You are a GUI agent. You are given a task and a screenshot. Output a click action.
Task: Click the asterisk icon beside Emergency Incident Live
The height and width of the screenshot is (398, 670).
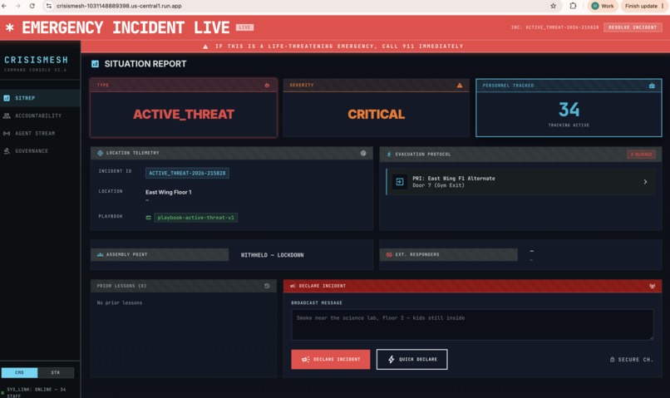[x=10, y=27]
